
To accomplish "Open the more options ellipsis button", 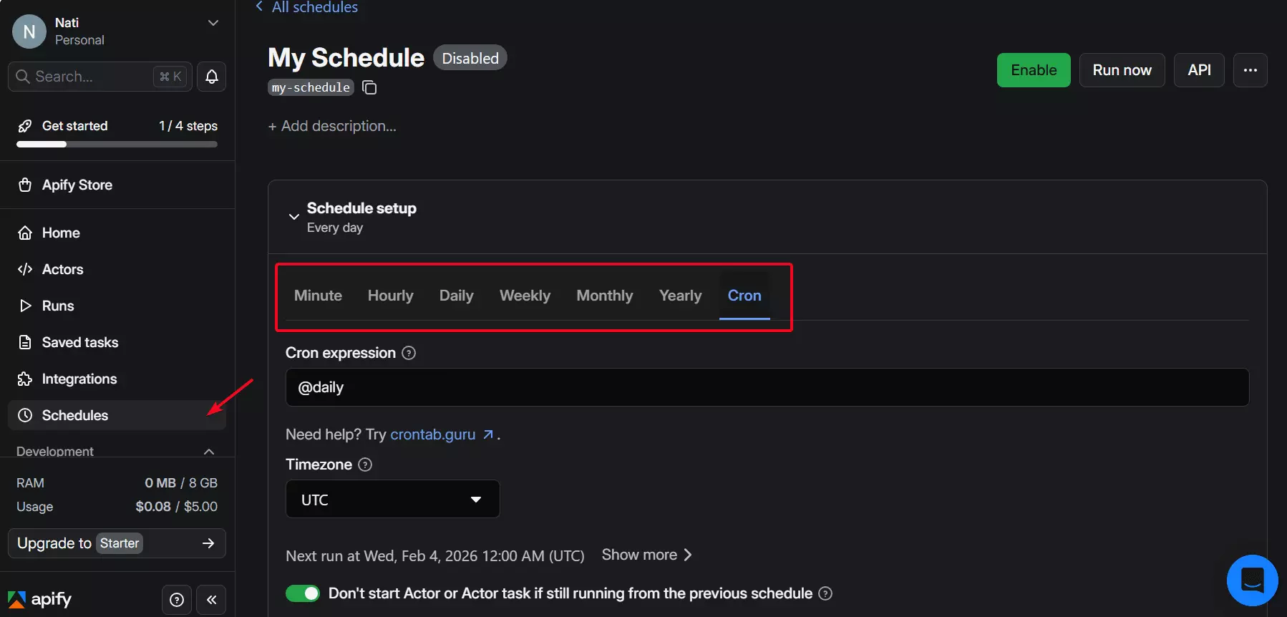I will click(x=1250, y=70).
